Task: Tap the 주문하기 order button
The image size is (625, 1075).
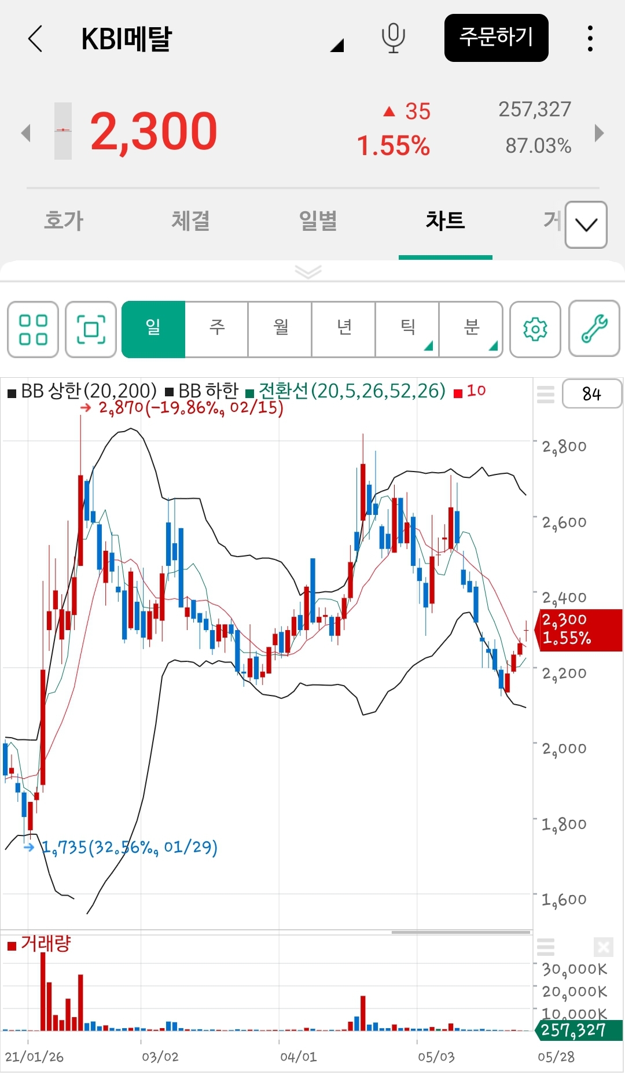Action: click(x=496, y=38)
